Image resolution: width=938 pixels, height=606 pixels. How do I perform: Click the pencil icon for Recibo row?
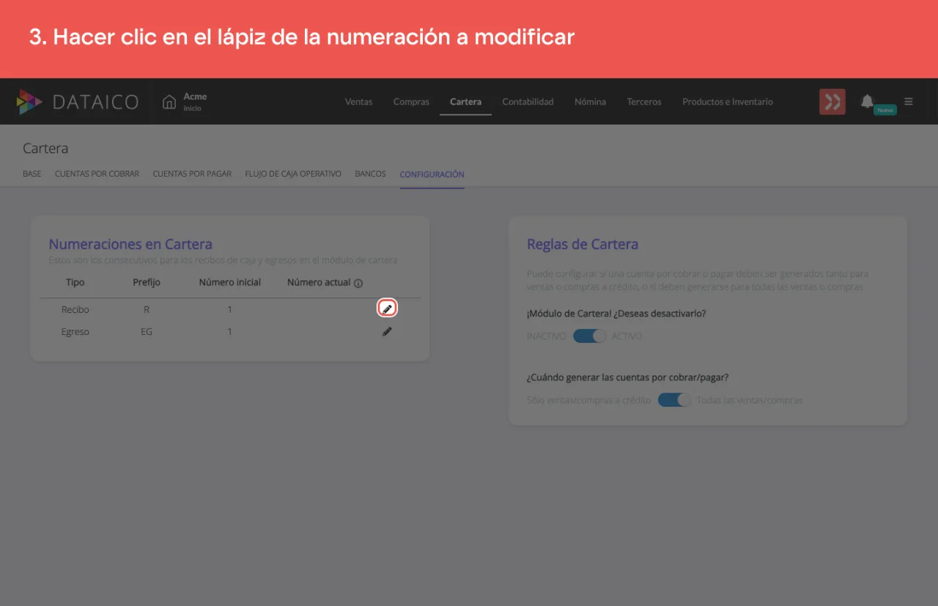pos(387,308)
